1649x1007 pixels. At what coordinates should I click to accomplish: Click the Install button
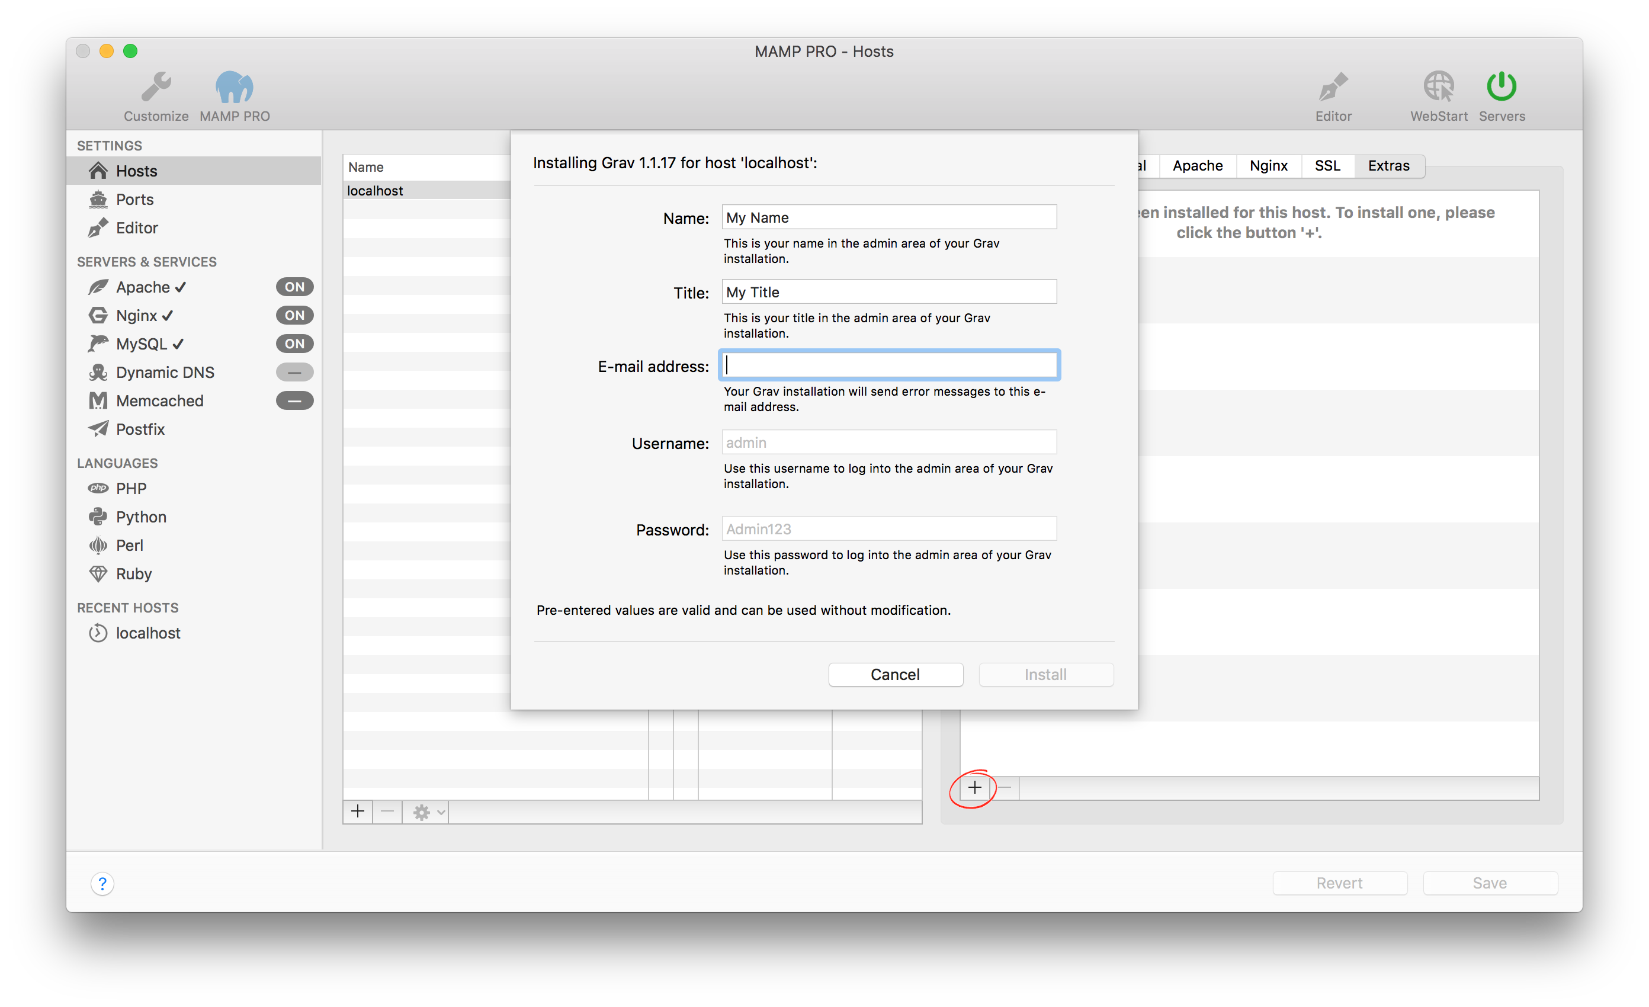click(x=1045, y=675)
